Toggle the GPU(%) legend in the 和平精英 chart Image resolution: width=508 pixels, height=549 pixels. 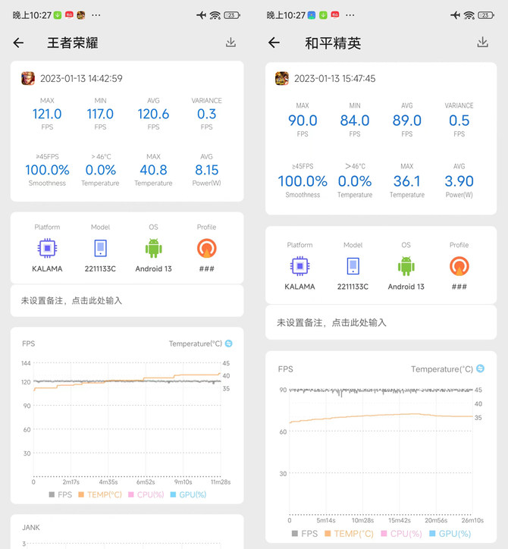pos(450,534)
